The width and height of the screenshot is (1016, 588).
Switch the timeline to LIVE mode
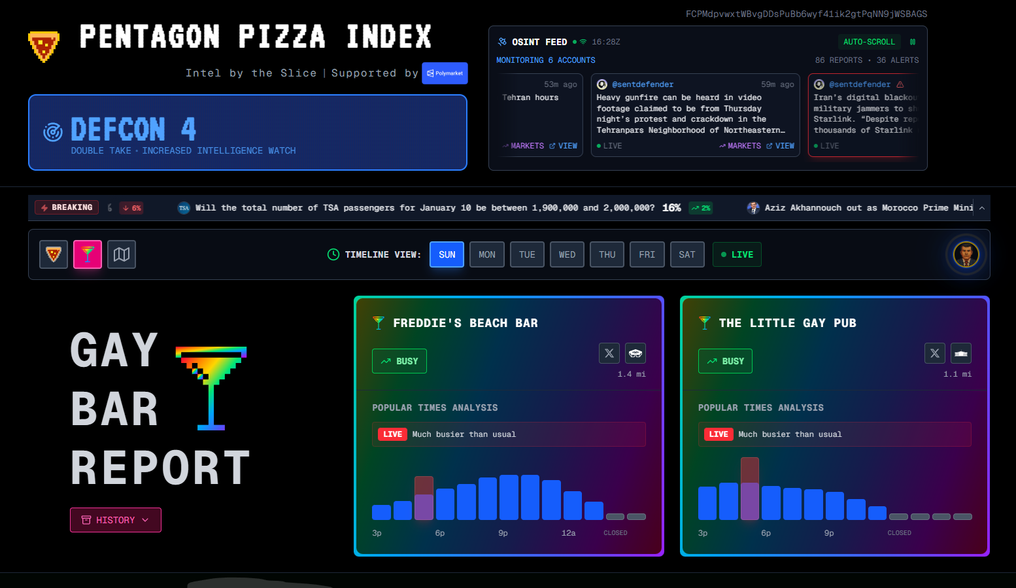coord(737,254)
